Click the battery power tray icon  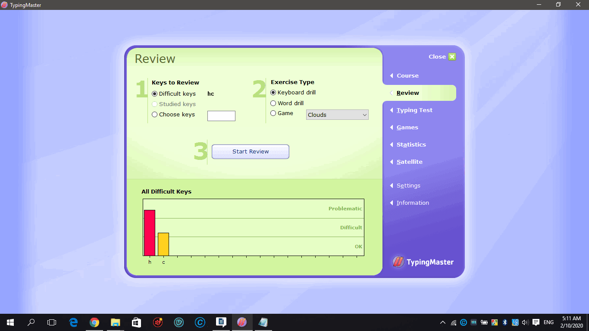[x=484, y=322]
